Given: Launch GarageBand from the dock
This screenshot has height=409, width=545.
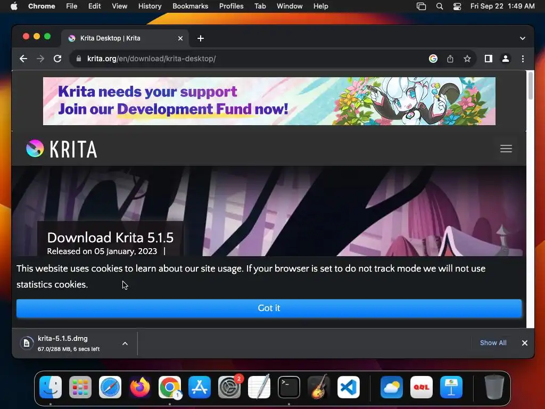Looking at the screenshot, I should [319, 387].
